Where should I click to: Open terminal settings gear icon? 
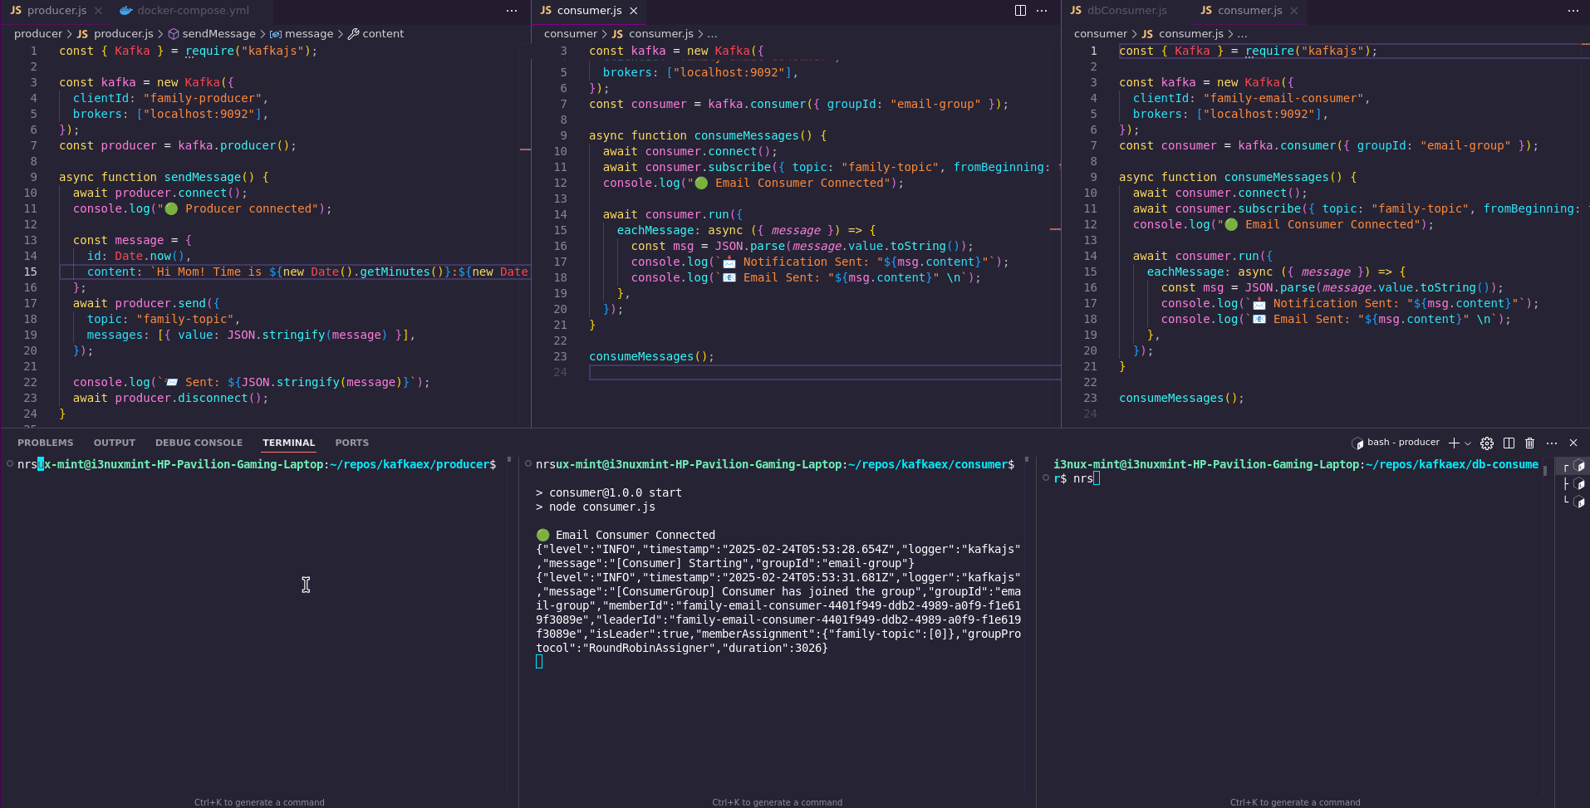tap(1487, 443)
